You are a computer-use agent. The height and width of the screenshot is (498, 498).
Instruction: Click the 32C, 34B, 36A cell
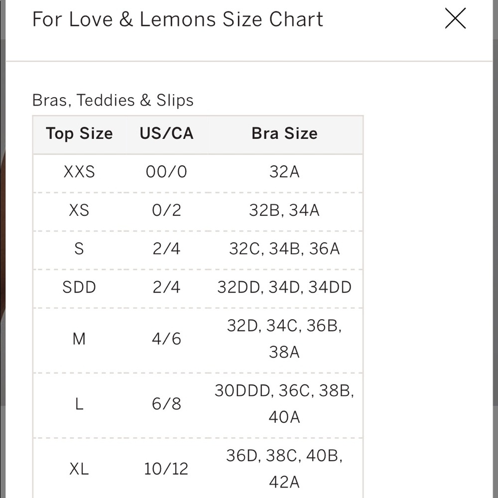tap(284, 249)
